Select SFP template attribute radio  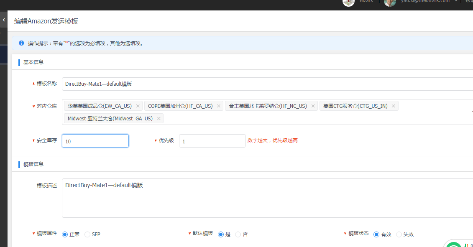87,234
